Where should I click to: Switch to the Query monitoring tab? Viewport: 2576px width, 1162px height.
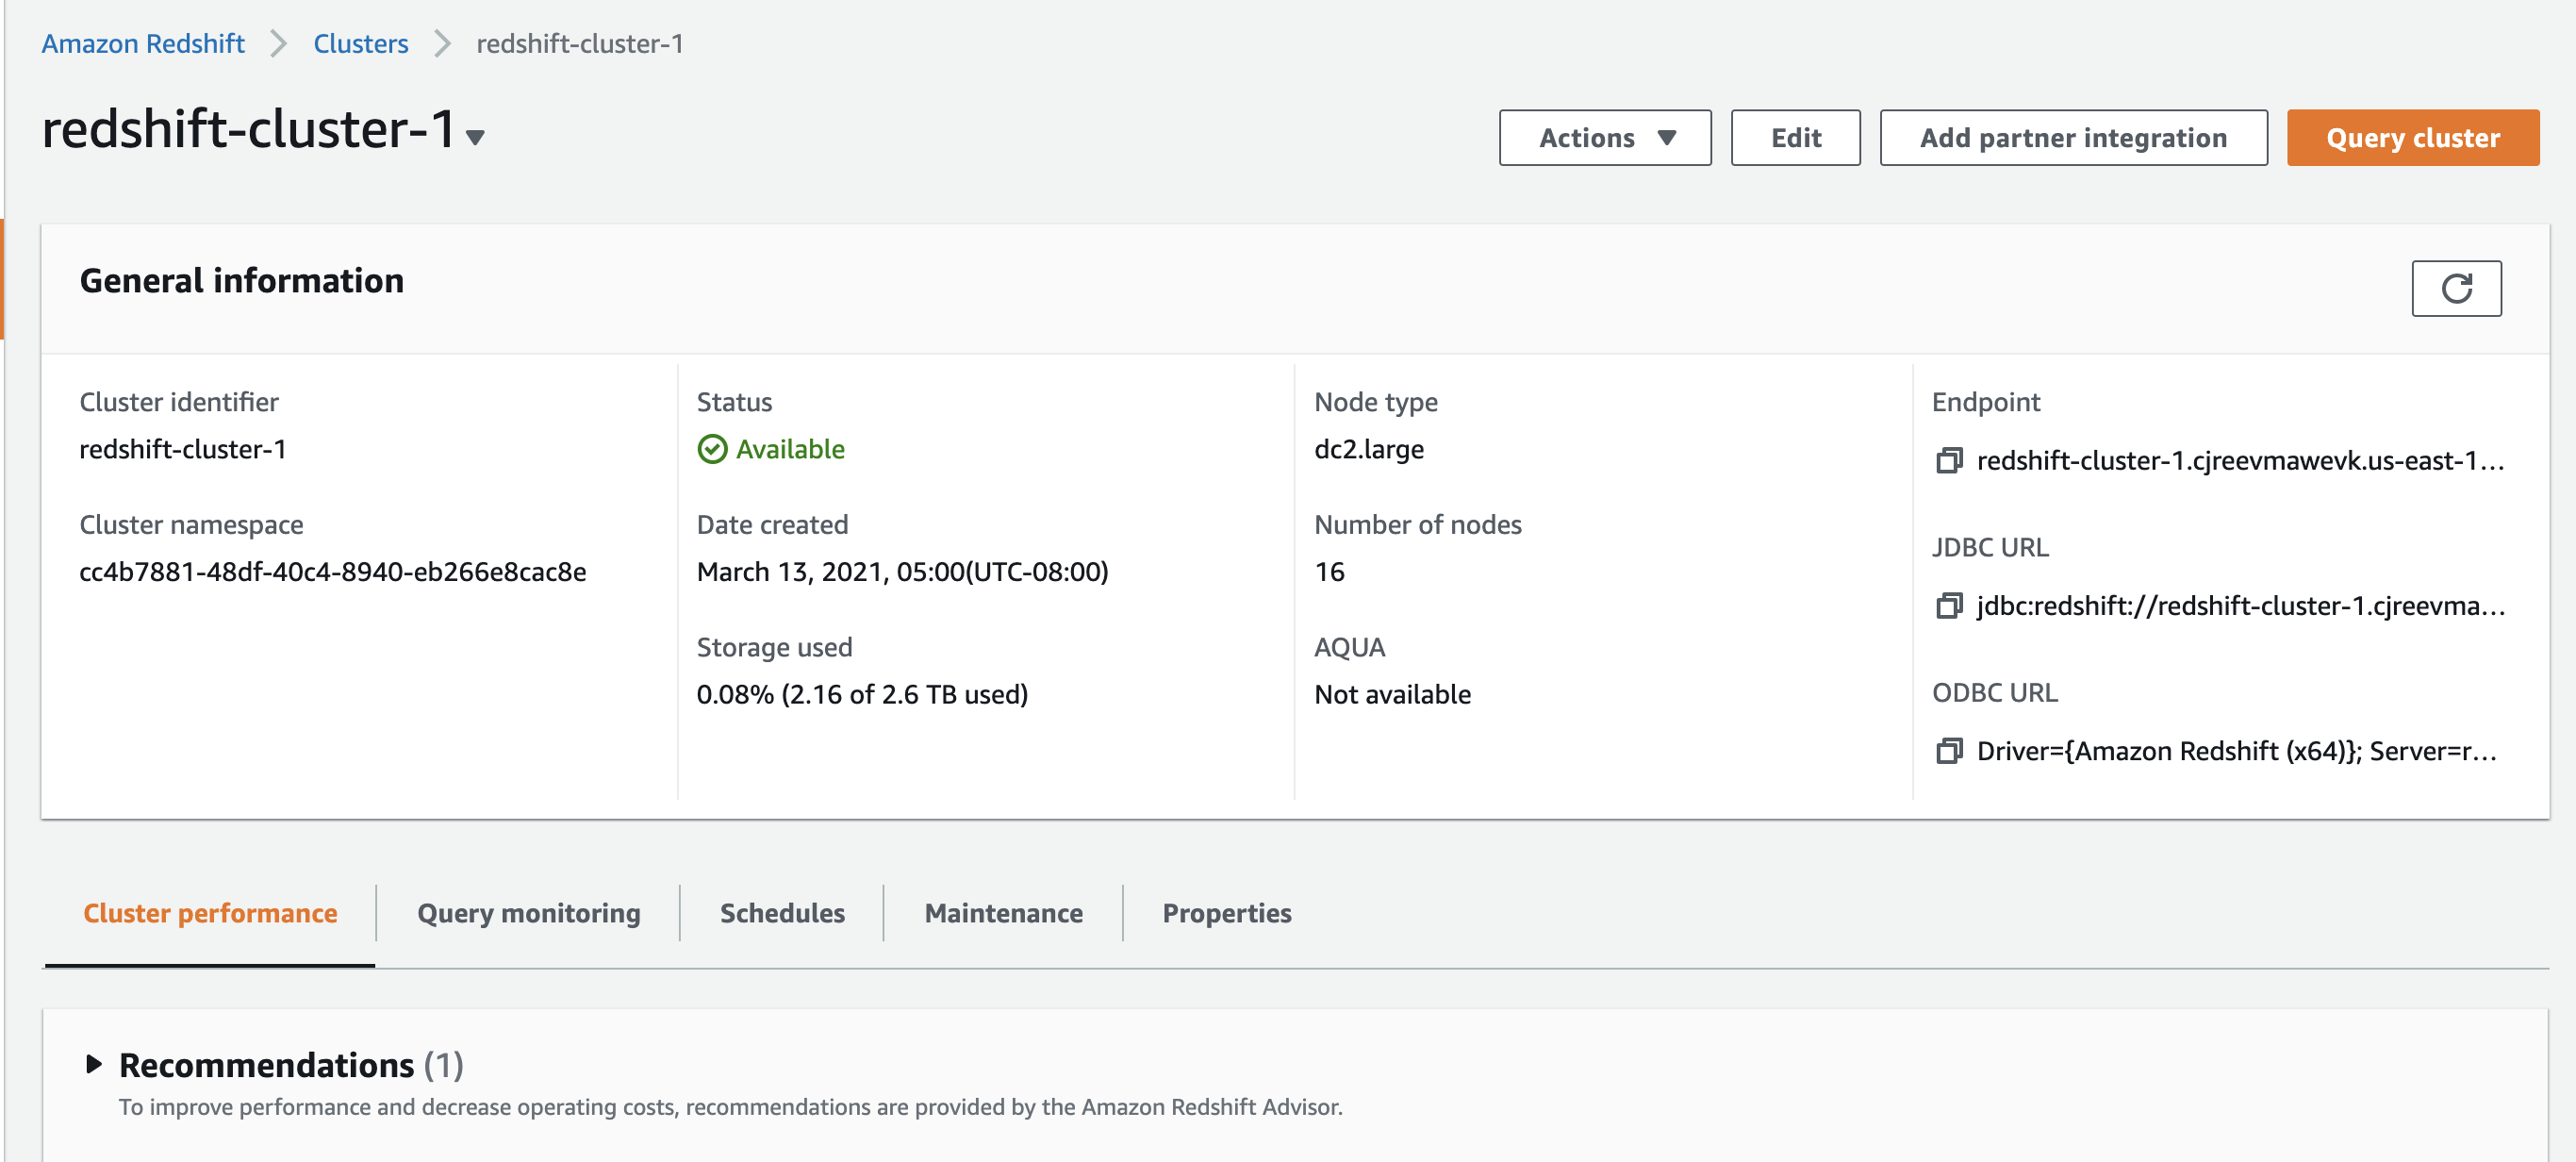528,913
